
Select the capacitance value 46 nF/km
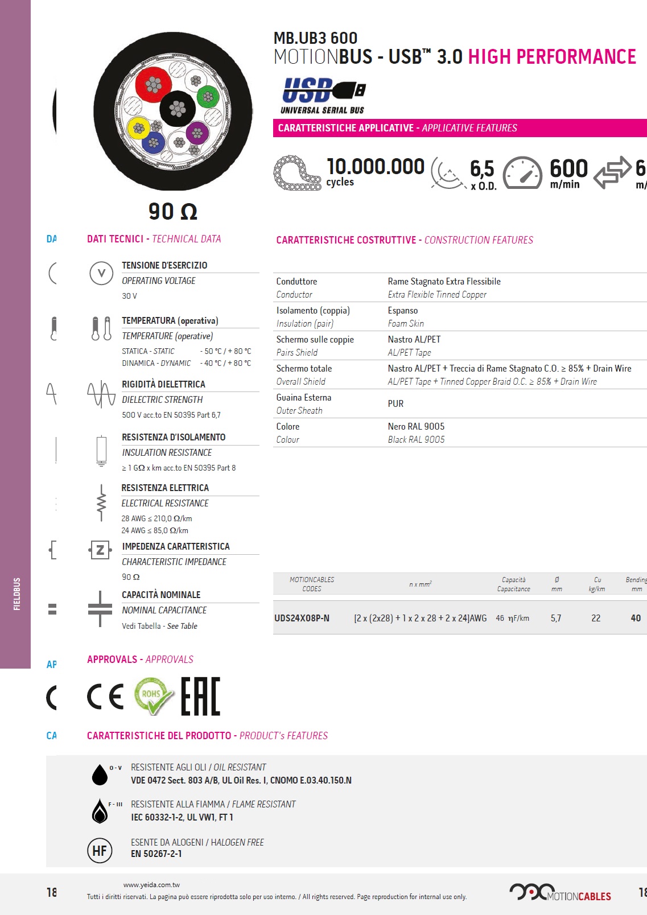pyautogui.click(x=512, y=618)
